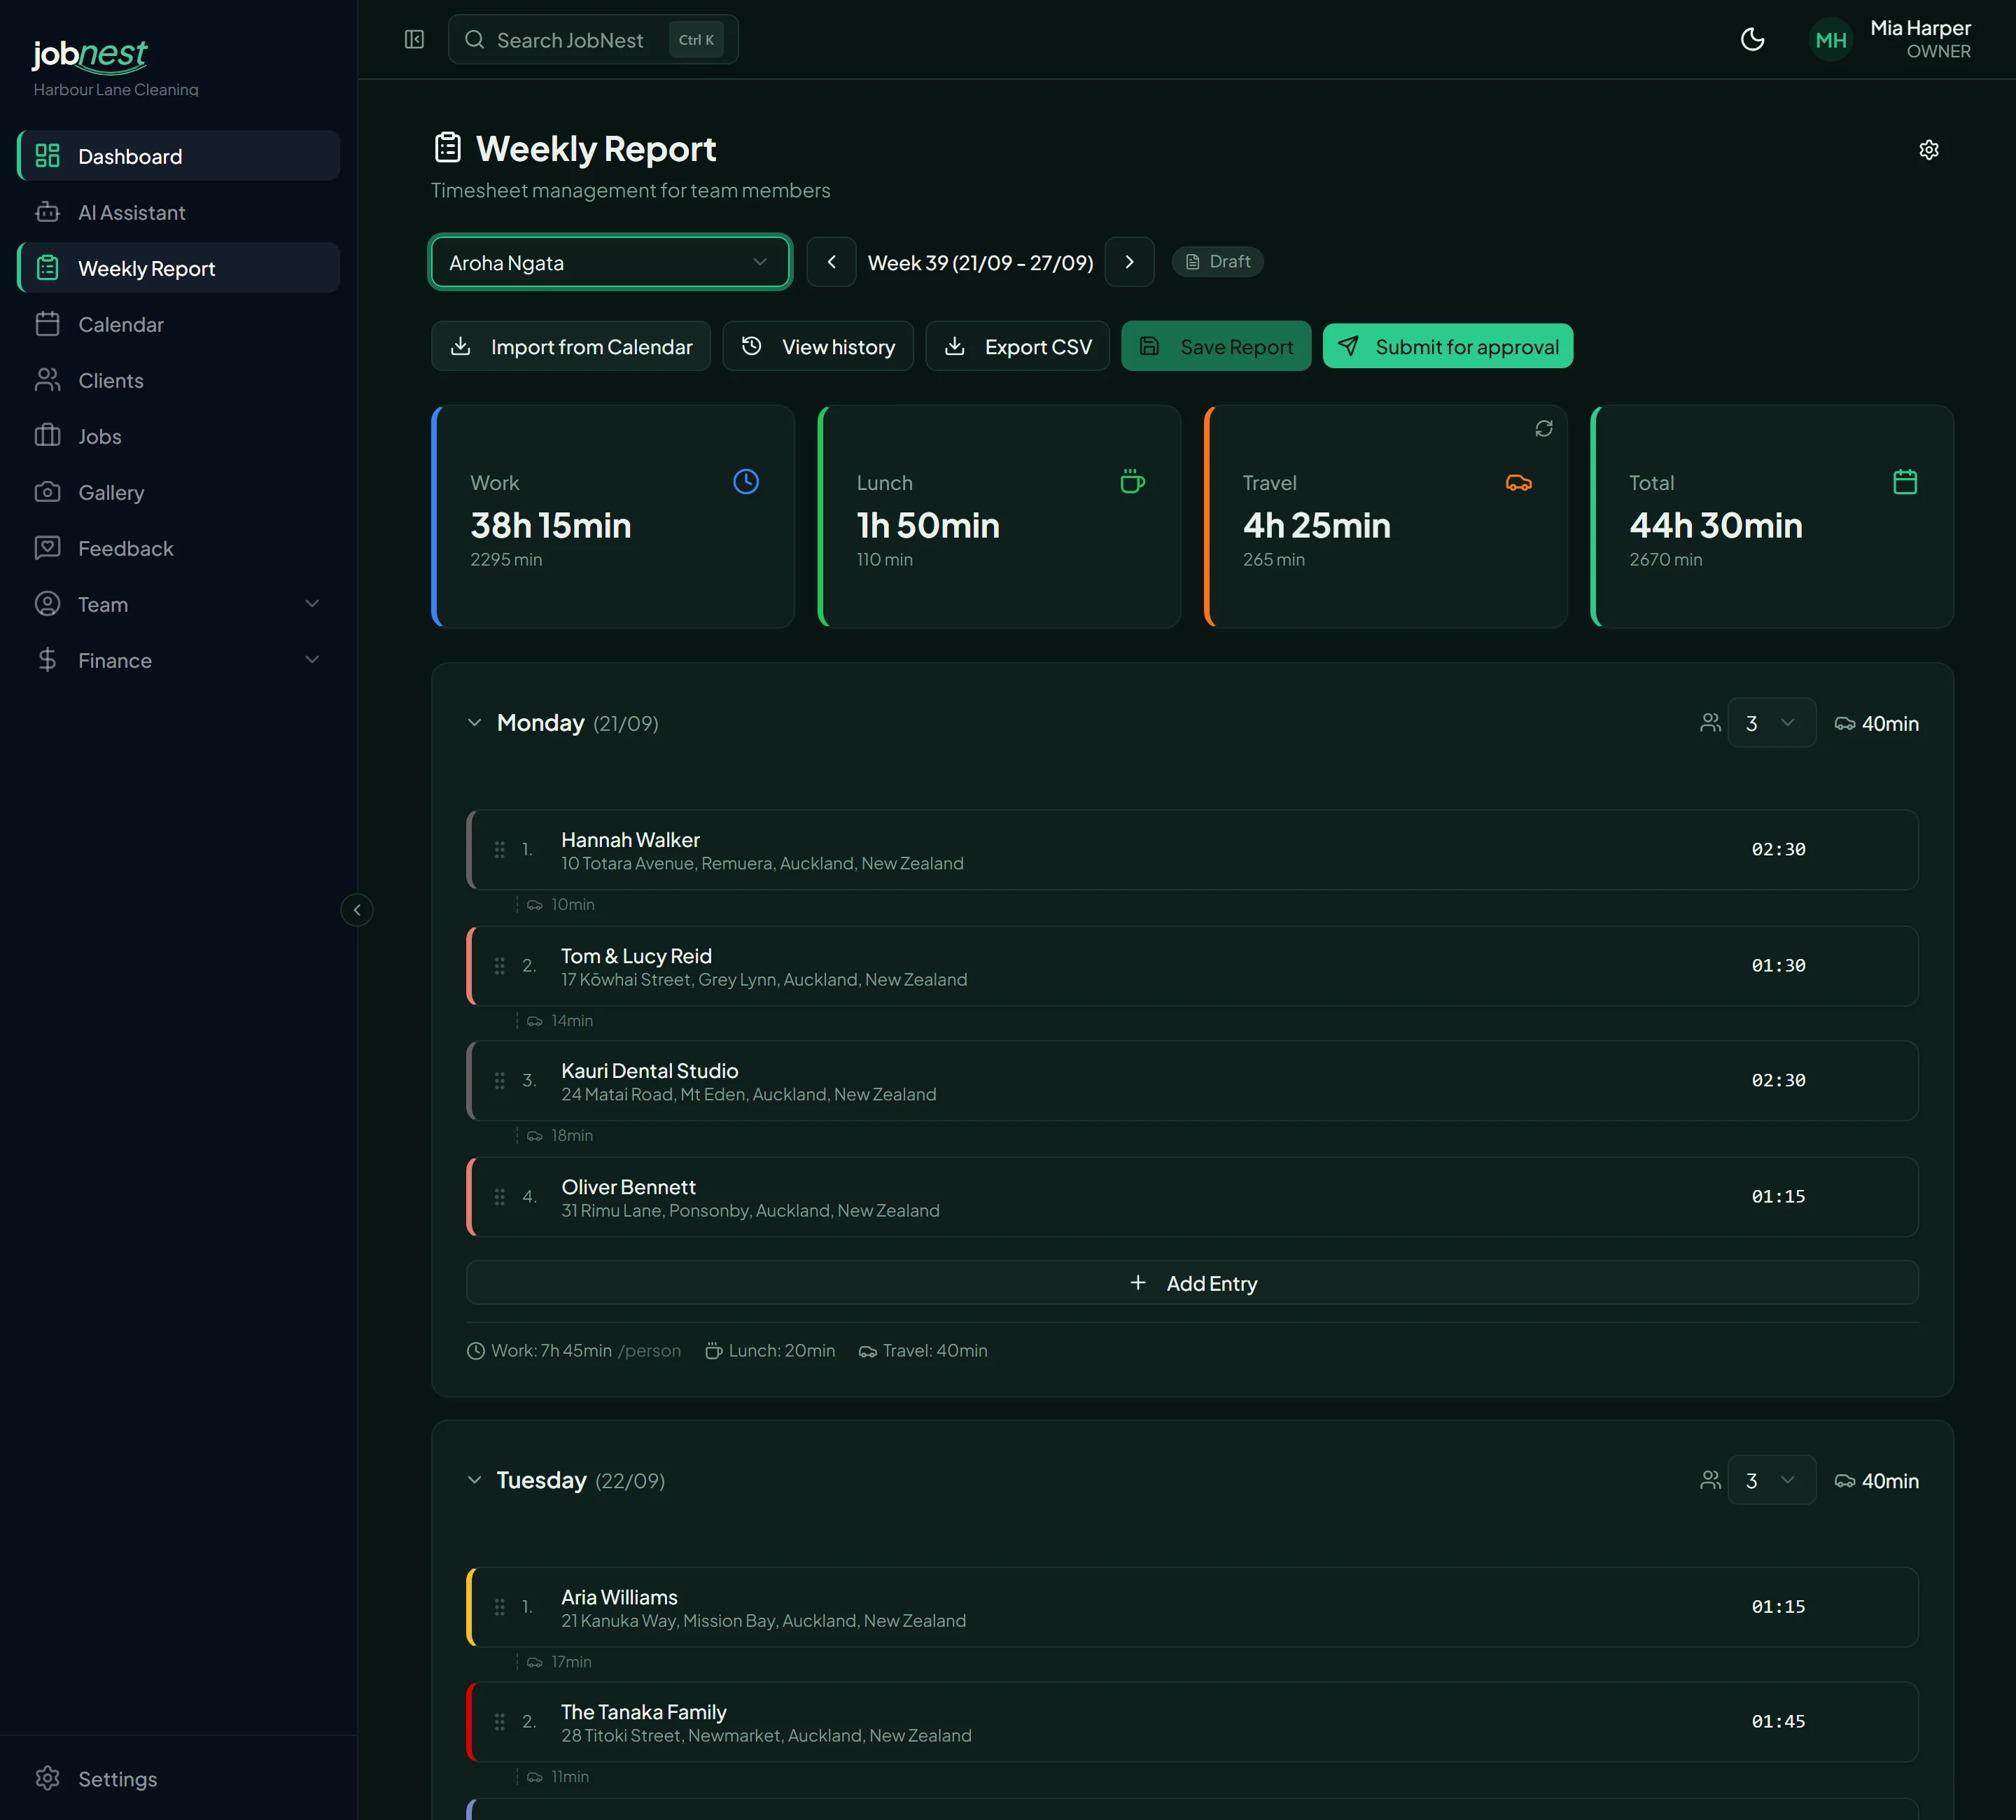Go to the next week
The height and width of the screenshot is (1820, 2016).
click(1129, 262)
